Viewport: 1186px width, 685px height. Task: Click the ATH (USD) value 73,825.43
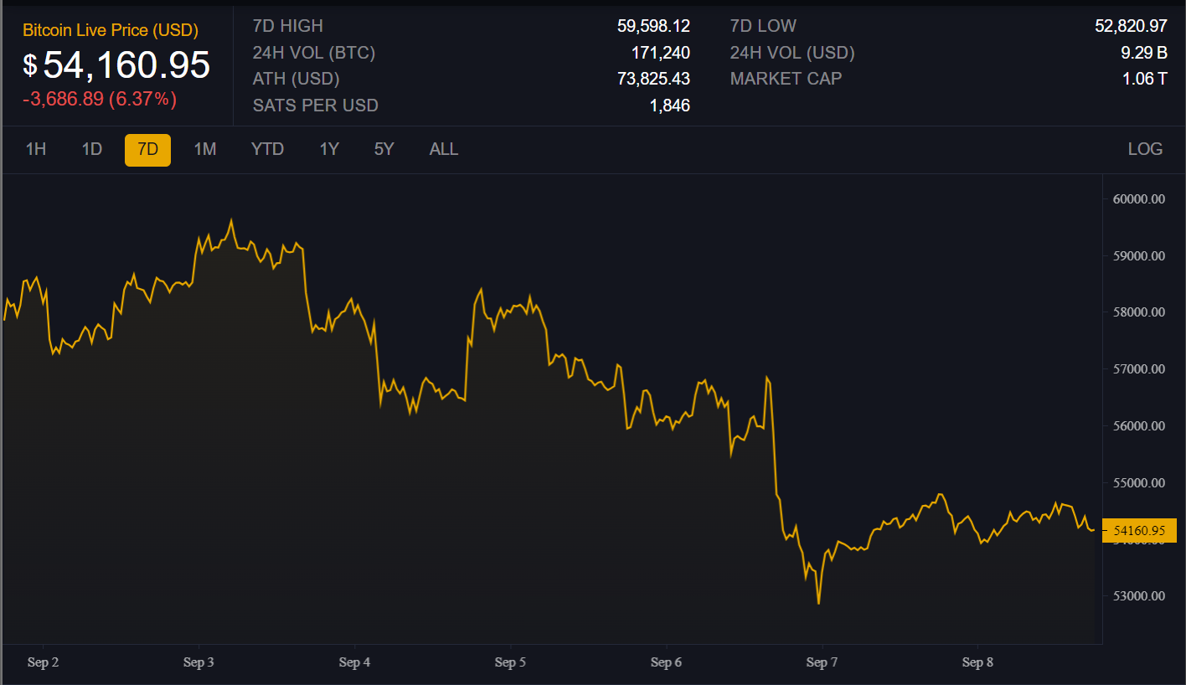click(x=653, y=79)
